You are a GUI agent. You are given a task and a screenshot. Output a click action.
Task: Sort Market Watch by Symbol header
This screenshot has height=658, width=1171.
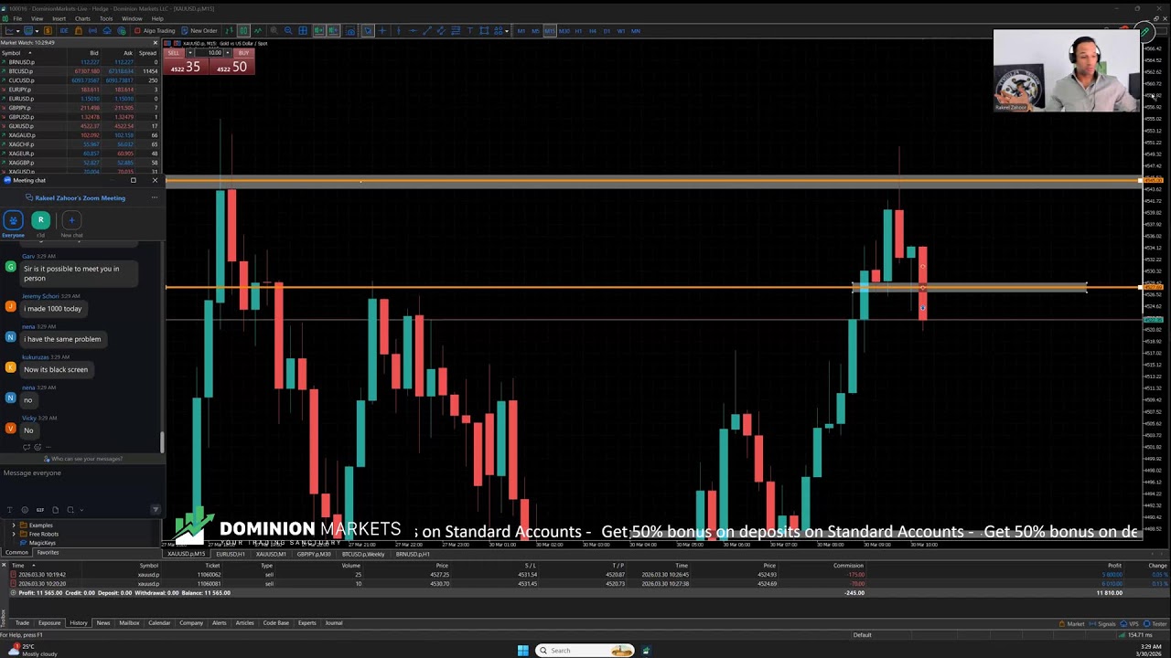tap(11, 53)
